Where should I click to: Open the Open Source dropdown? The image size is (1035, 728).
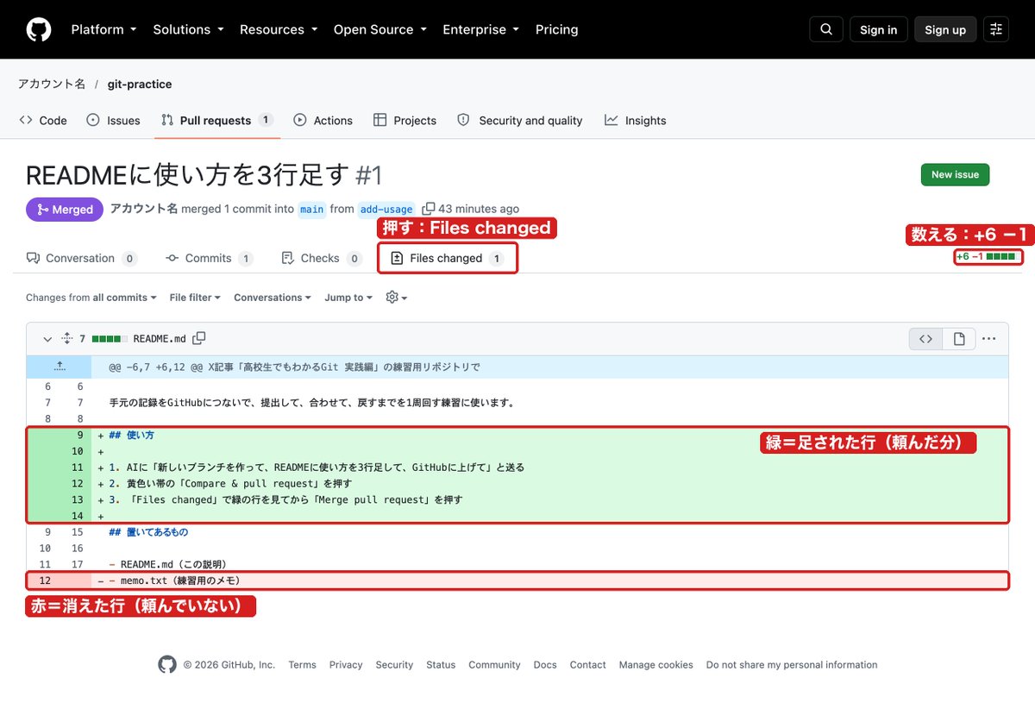point(379,29)
